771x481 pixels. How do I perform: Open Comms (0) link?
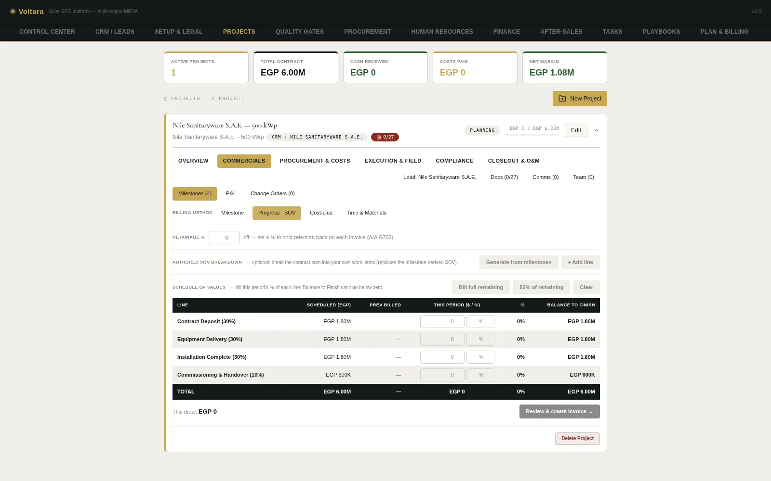pyautogui.click(x=545, y=177)
